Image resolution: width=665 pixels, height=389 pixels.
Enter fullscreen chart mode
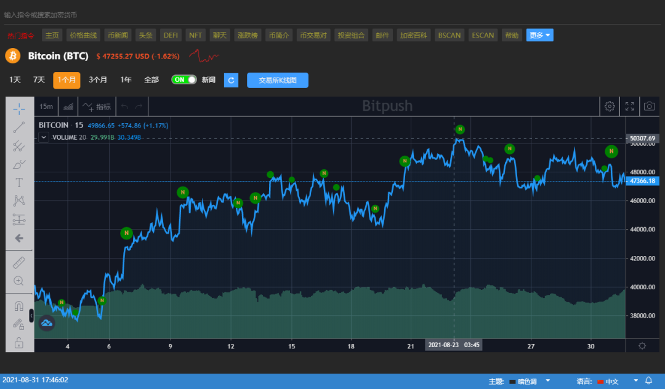pyautogui.click(x=629, y=106)
